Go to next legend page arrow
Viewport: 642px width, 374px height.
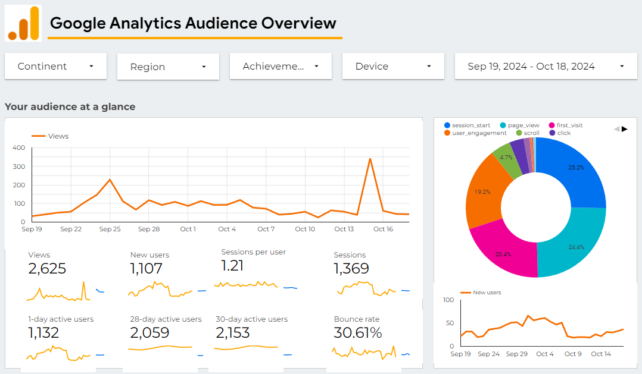point(624,129)
